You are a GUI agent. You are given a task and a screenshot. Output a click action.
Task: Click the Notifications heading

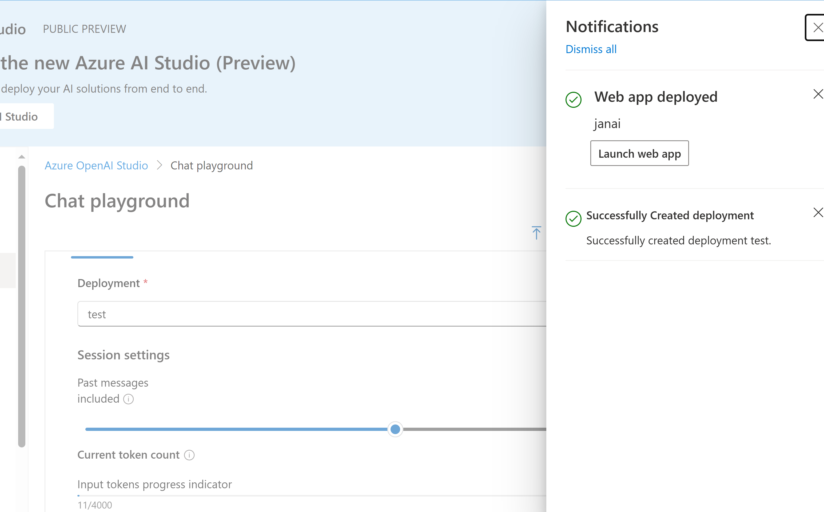click(612, 27)
